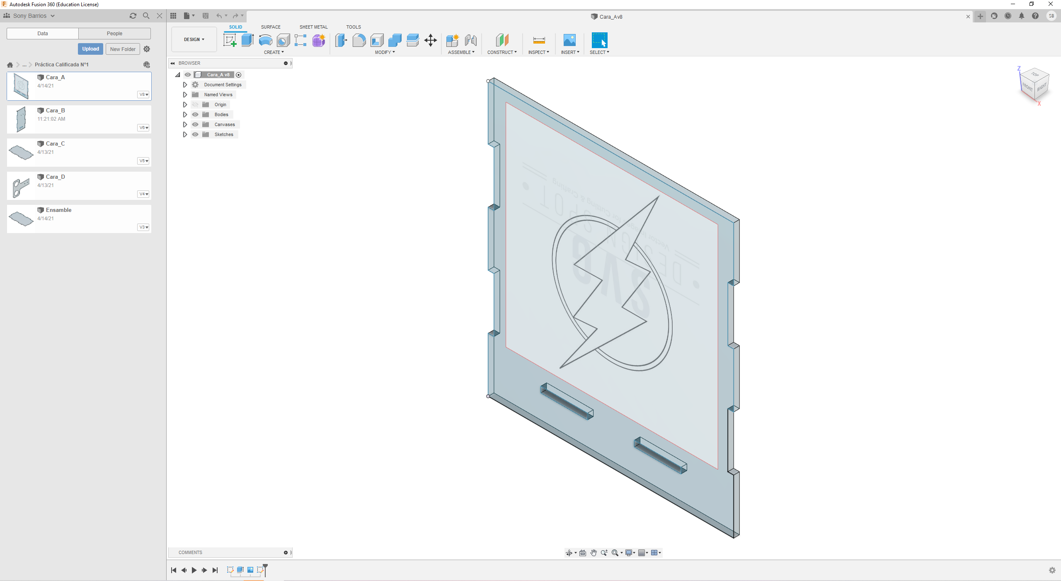This screenshot has height=581, width=1061.
Task: Expand the Sketches node
Action: (185, 134)
